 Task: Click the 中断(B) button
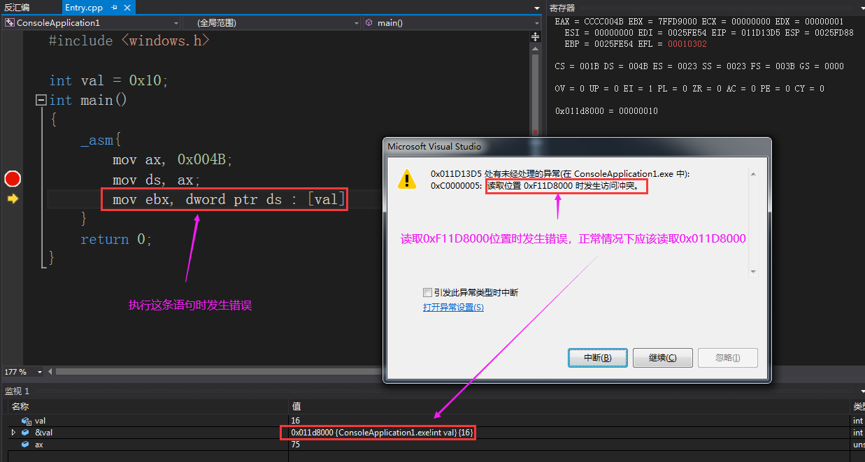597,358
